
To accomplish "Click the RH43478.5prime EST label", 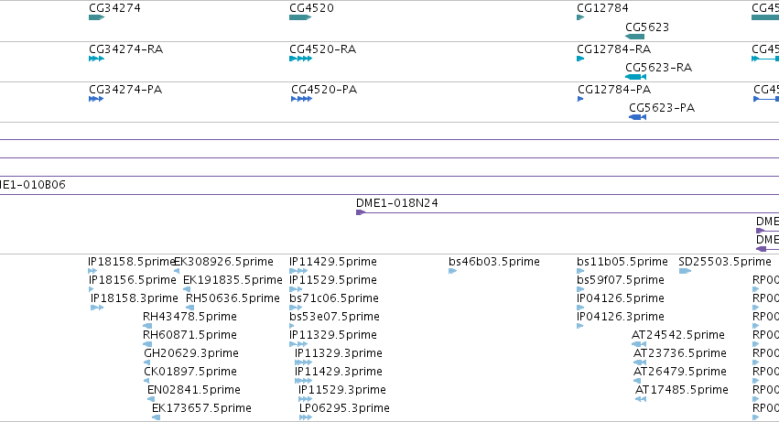I will [x=189, y=316].
